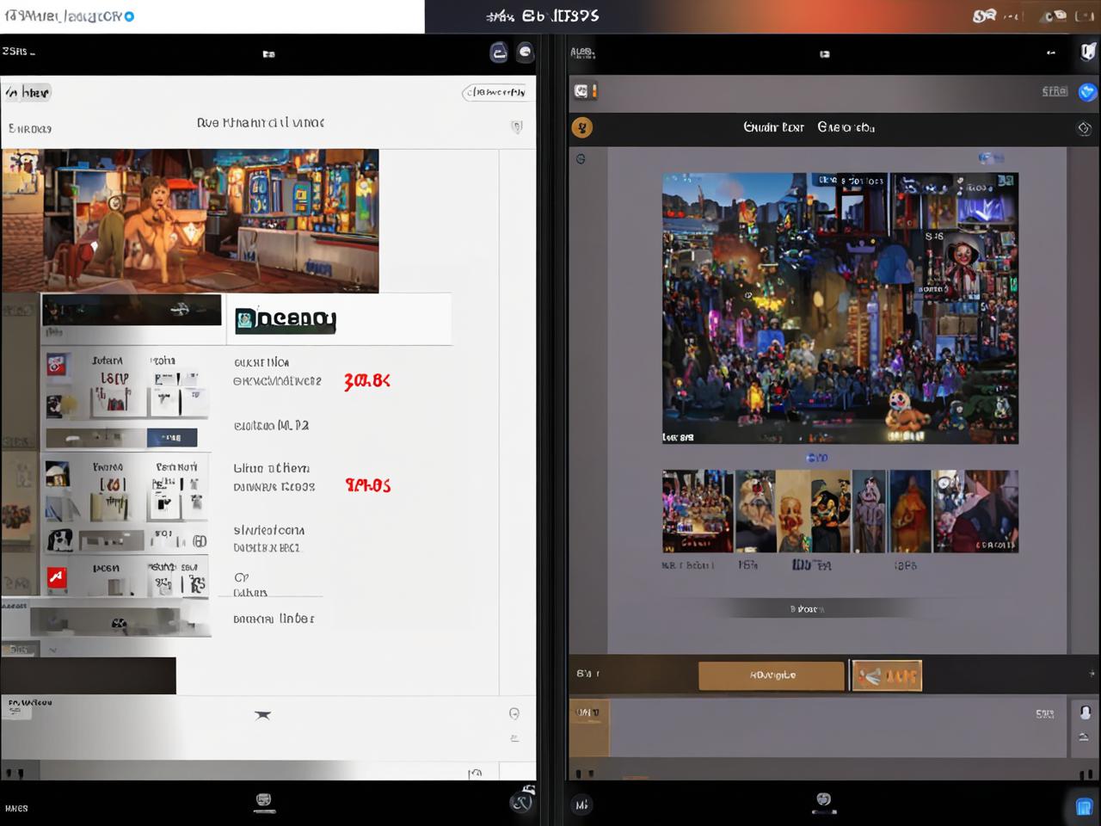Image resolution: width=1101 pixels, height=826 pixels.
Task: Open the room photo with seated figure in left window
Action: 190,221
